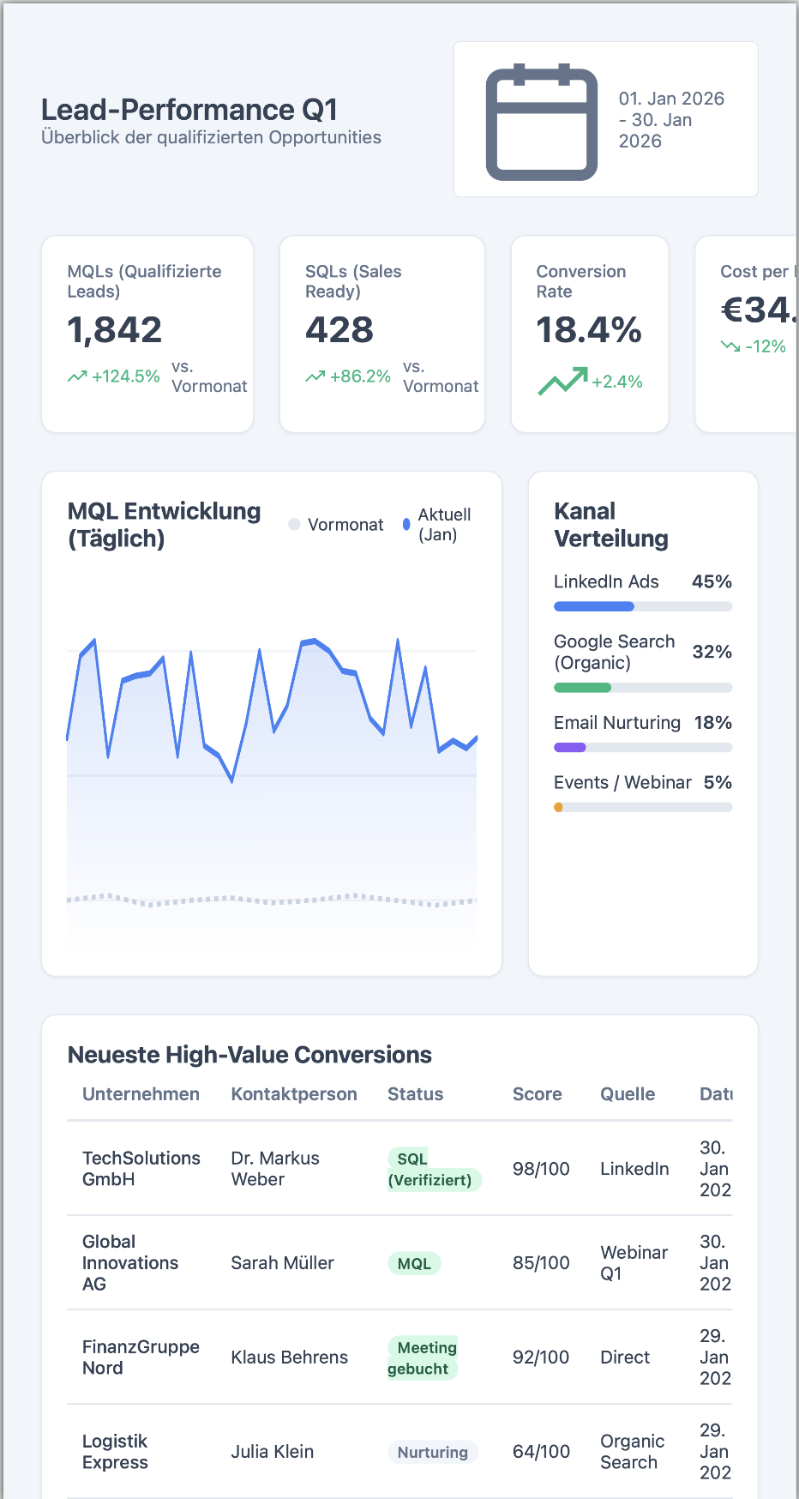Toggle the Aktuell (Jan) legend series
This screenshot has width=799, height=1499.
click(437, 525)
